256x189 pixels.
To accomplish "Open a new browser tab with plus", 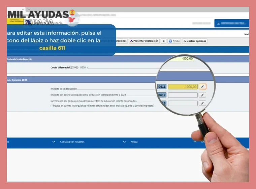I will click(29, 9).
